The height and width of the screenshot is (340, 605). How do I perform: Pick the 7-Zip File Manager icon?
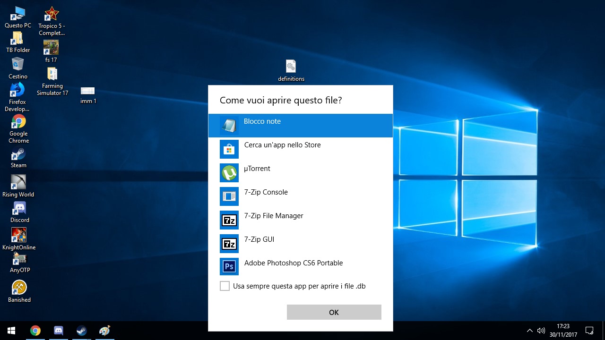[x=229, y=220]
